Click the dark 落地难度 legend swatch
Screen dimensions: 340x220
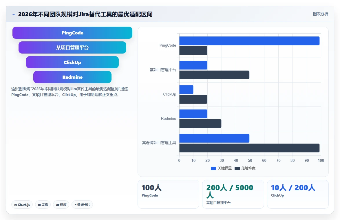[x=237, y=168]
